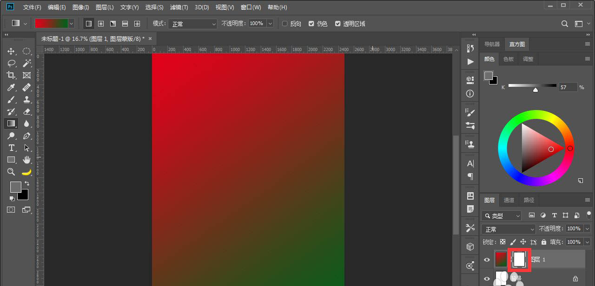This screenshot has height=286, width=595.
Task: Open the Actions panel play icon
Action: point(470,61)
